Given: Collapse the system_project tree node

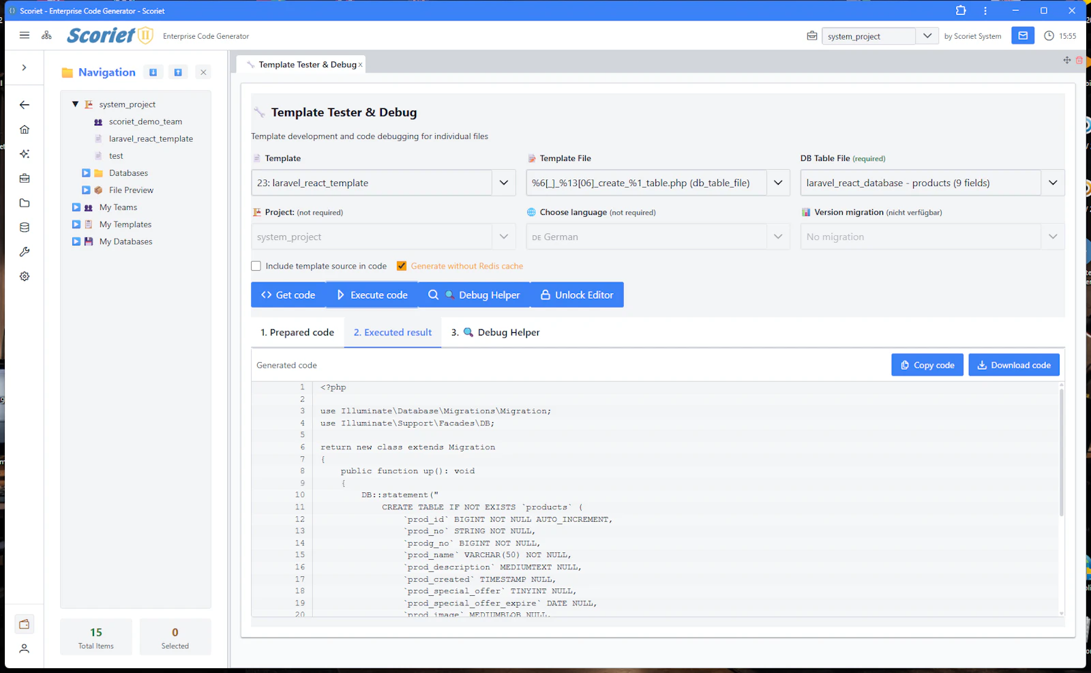Looking at the screenshot, I should (x=75, y=104).
